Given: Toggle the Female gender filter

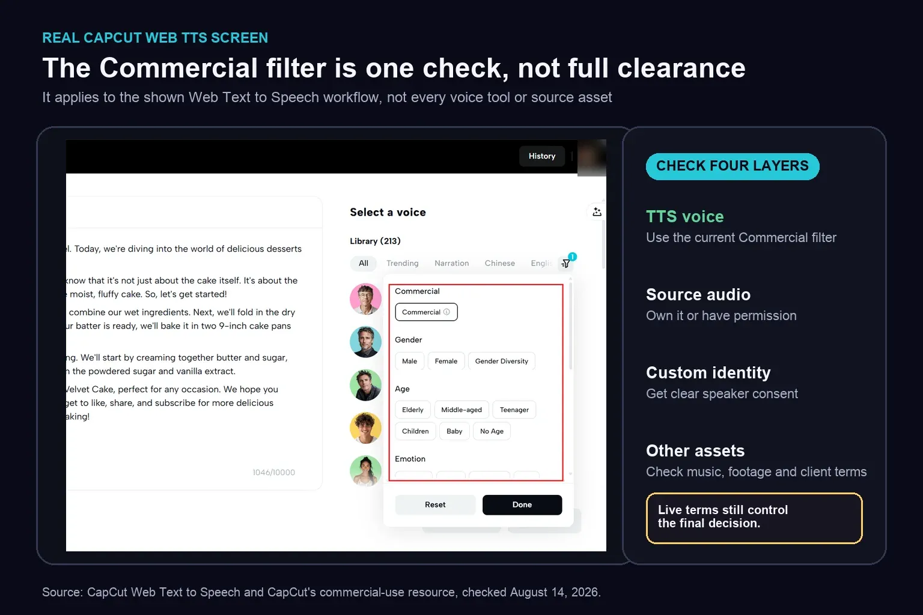Looking at the screenshot, I should (x=446, y=361).
